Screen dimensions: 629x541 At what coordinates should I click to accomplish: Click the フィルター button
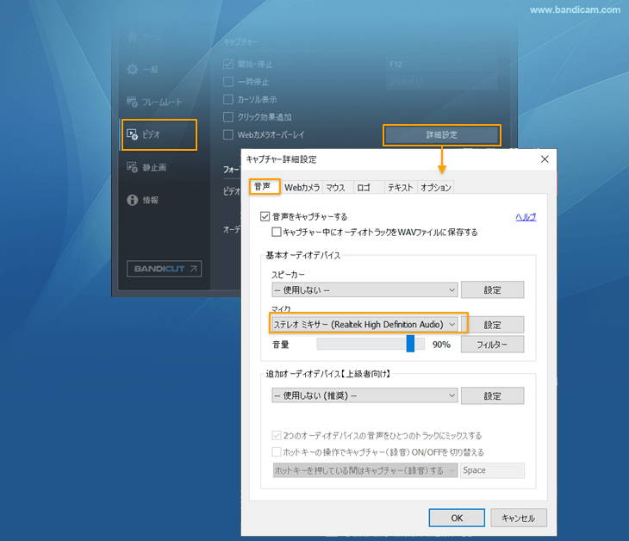[492, 345]
